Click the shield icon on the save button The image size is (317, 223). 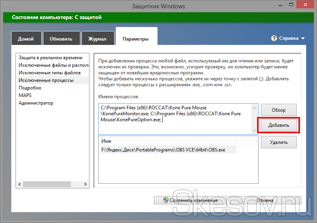(165, 200)
